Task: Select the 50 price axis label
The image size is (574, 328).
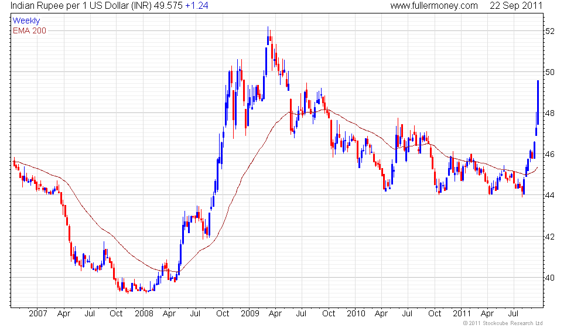Action: pyautogui.click(x=549, y=72)
